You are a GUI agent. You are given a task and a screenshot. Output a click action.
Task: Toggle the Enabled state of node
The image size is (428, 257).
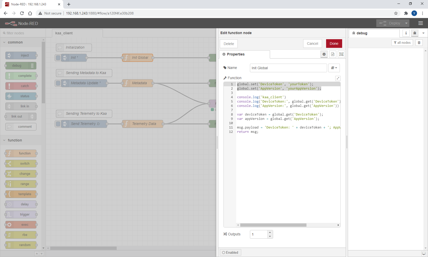[x=230, y=252]
